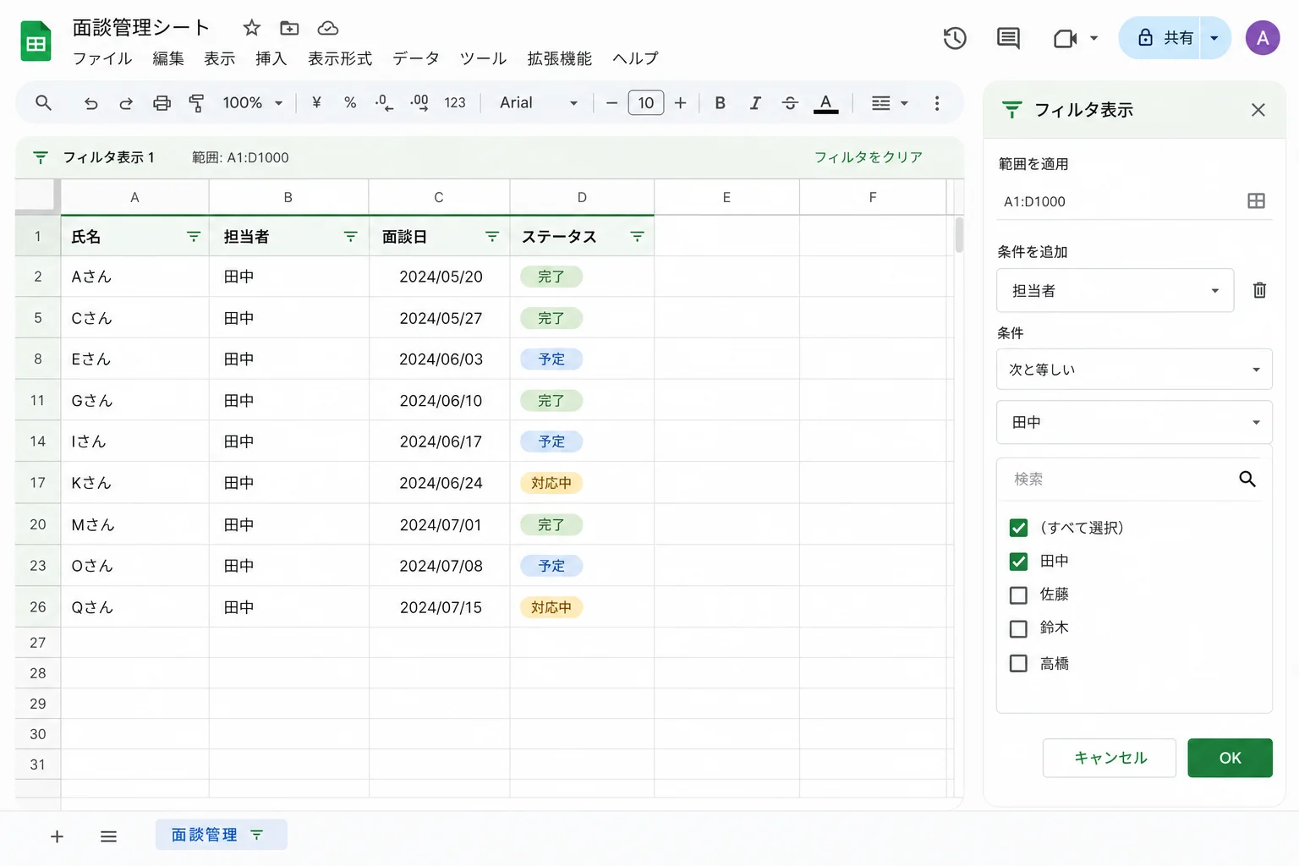Decrease decimal places
1299x866 pixels.
(384, 103)
